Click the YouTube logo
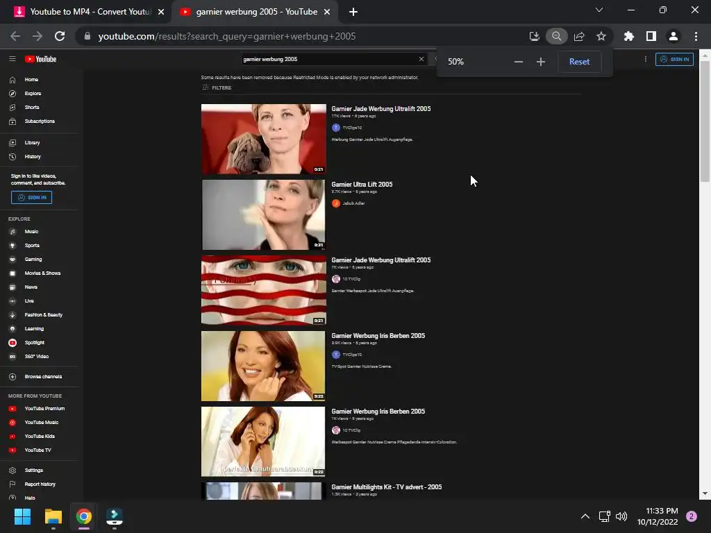The height and width of the screenshot is (533, 711). (x=40, y=59)
